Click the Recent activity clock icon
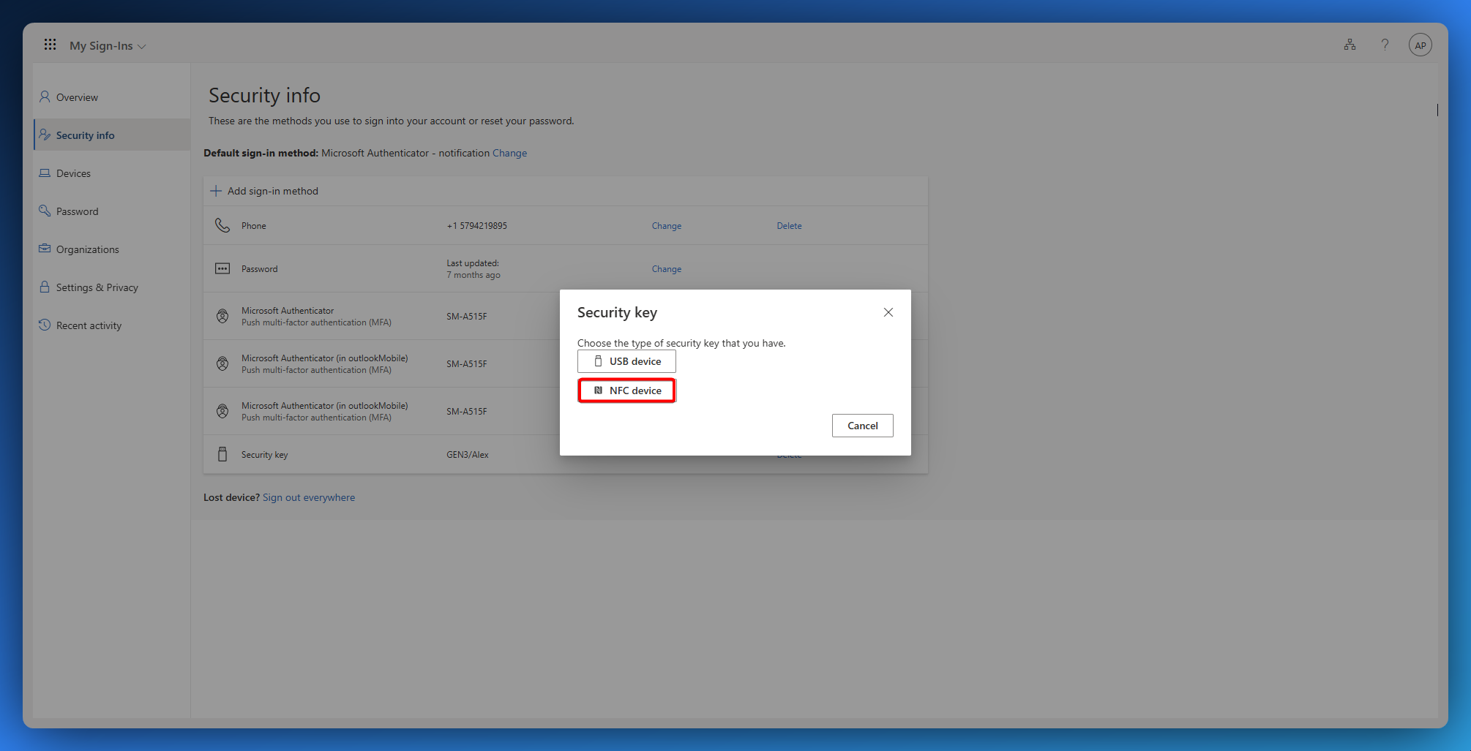1471x751 pixels. [x=45, y=325]
